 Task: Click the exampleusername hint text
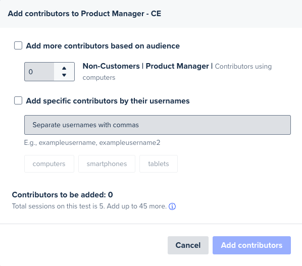point(92,143)
